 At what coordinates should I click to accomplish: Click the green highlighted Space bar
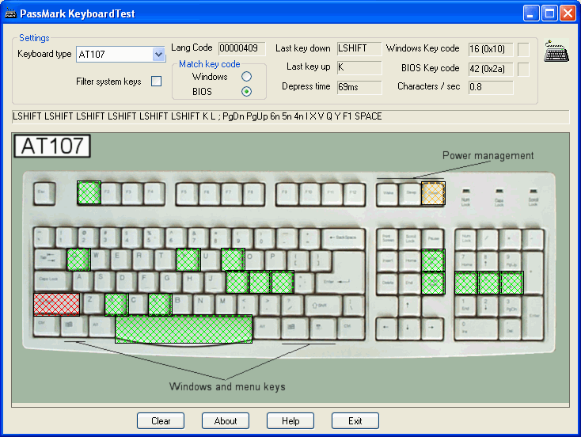point(184,329)
